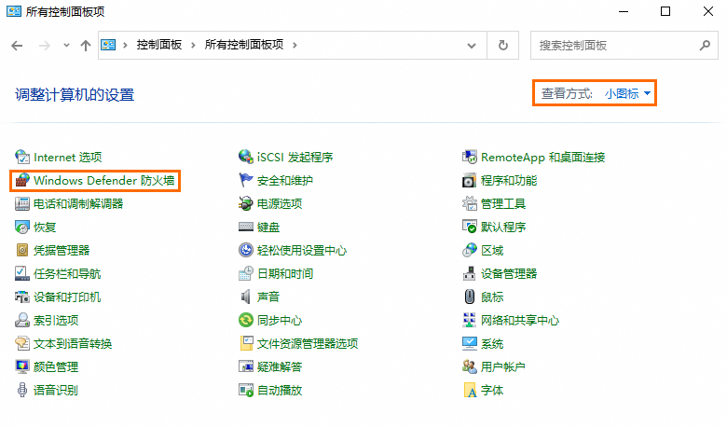Screen dimensions: 727x428
Task: Open the 查看方式 小图标 dropdown
Action: click(x=628, y=94)
